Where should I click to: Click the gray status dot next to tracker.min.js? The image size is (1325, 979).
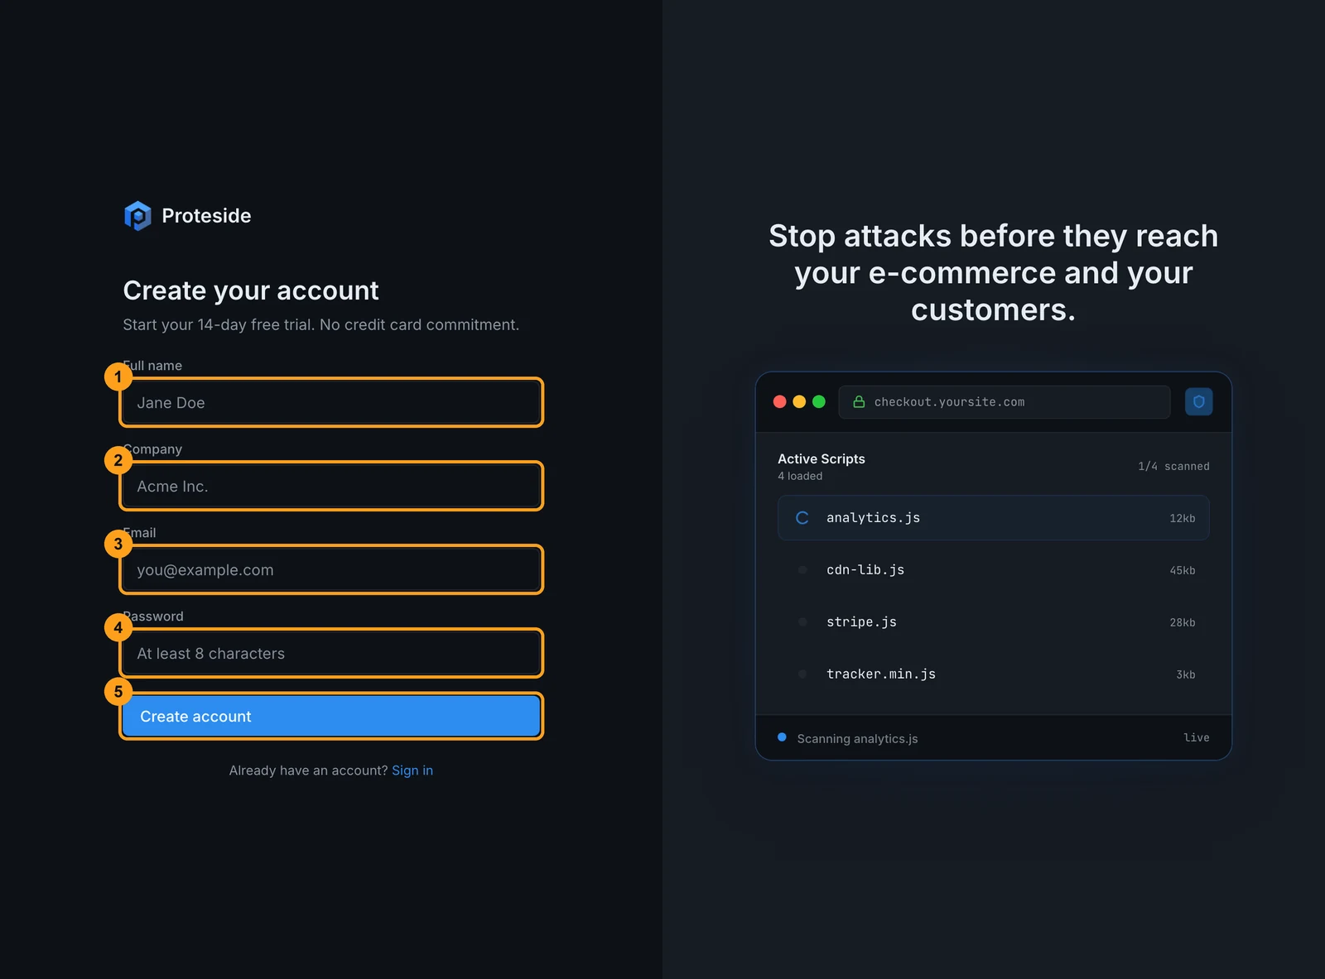click(802, 674)
